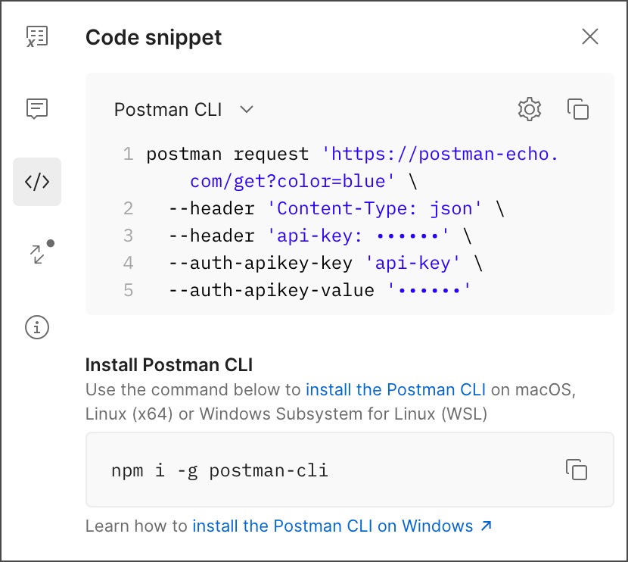
Task: Select line number 2 in the snippet
Action: coord(129,208)
